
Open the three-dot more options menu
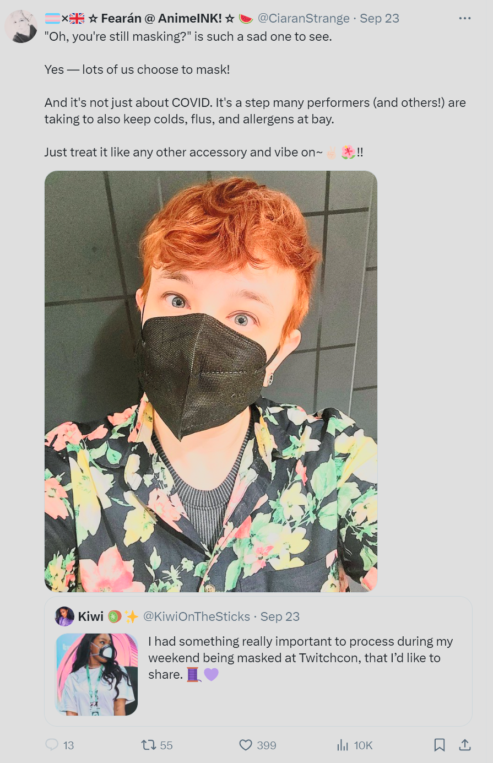pos(465,18)
